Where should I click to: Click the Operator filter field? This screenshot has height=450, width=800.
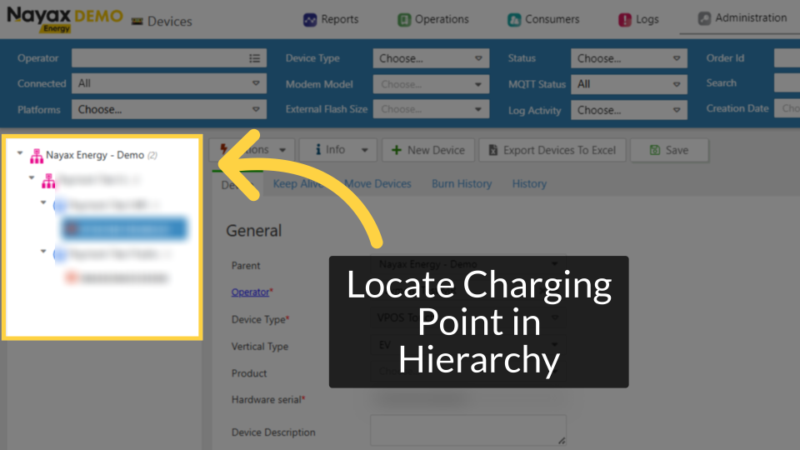pos(169,58)
